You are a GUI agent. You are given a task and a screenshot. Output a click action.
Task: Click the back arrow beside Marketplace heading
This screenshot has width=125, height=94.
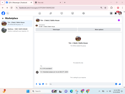click(x=3, y=18)
